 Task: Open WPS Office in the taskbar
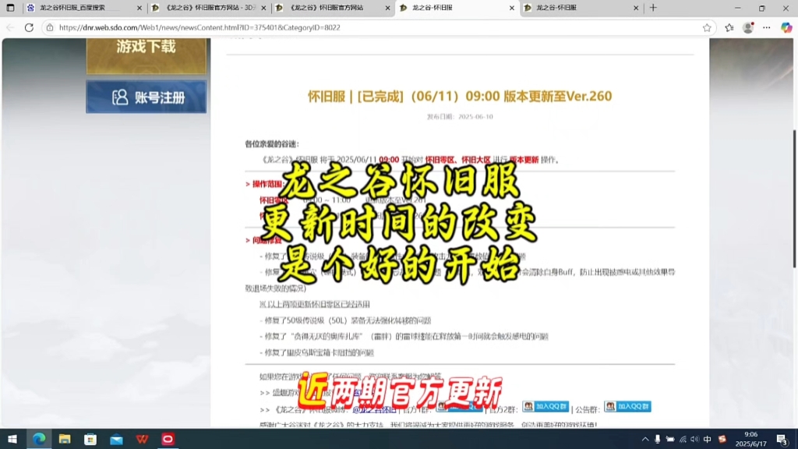[x=142, y=439]
